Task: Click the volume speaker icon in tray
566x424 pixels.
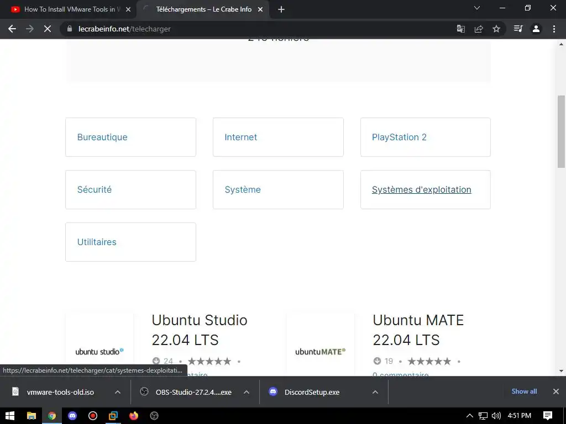Action: (496, 416)
